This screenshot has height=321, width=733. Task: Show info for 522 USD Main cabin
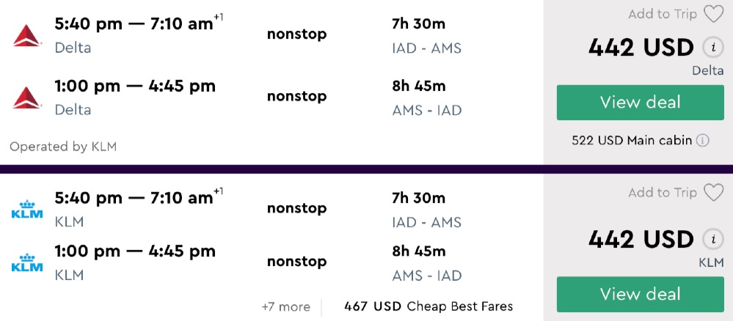click(x=702, y=140)
